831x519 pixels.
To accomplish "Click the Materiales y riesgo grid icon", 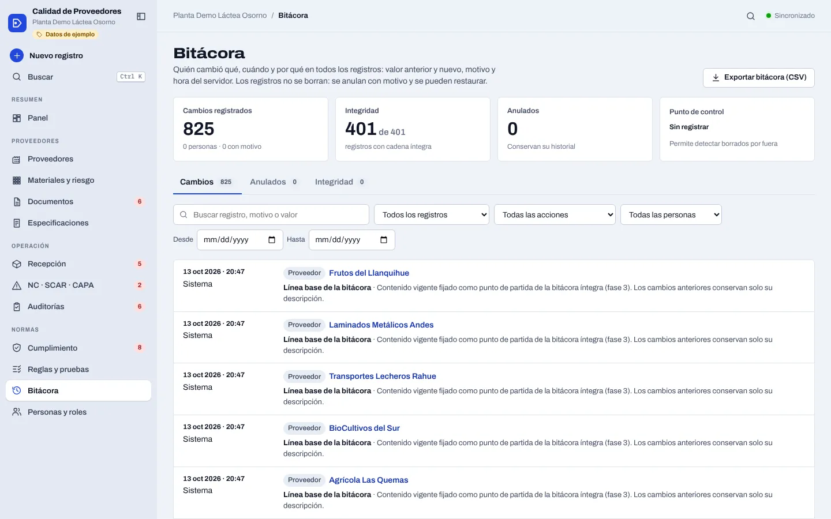I will click(17, 180).
